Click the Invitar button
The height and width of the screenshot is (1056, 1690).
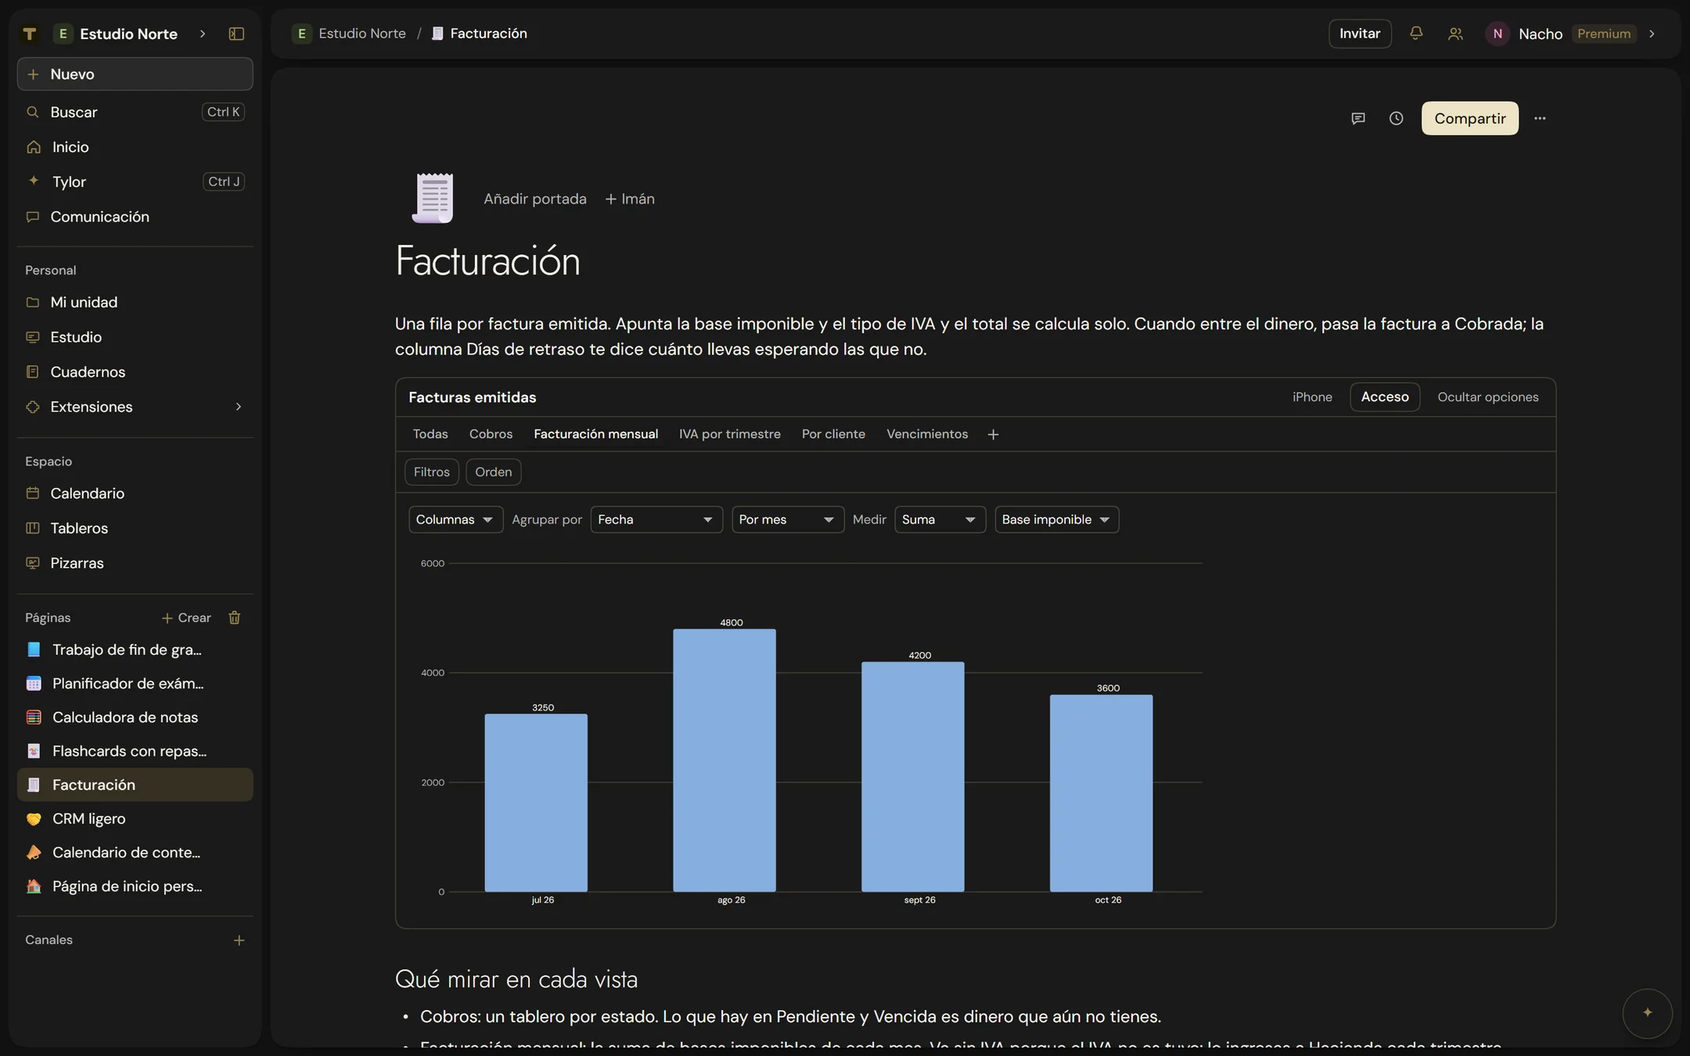(x=1359, y=34)
